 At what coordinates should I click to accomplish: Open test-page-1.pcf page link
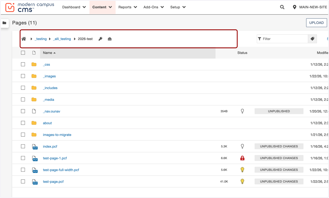tap(55, 158)
